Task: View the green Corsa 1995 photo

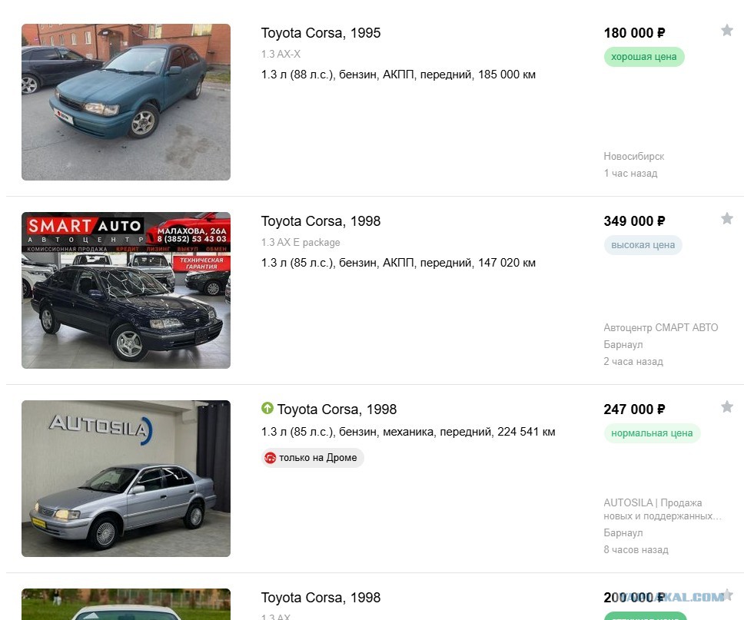Action: [x=126, y=102]
